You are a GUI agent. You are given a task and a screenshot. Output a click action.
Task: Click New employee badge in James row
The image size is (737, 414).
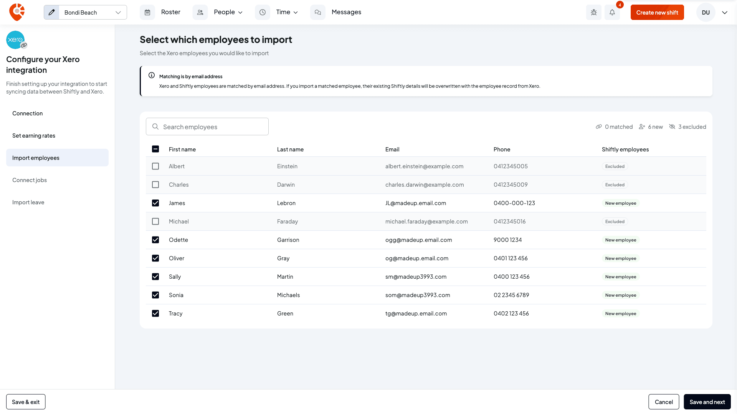pyautogui.click(x=621, y=203)
